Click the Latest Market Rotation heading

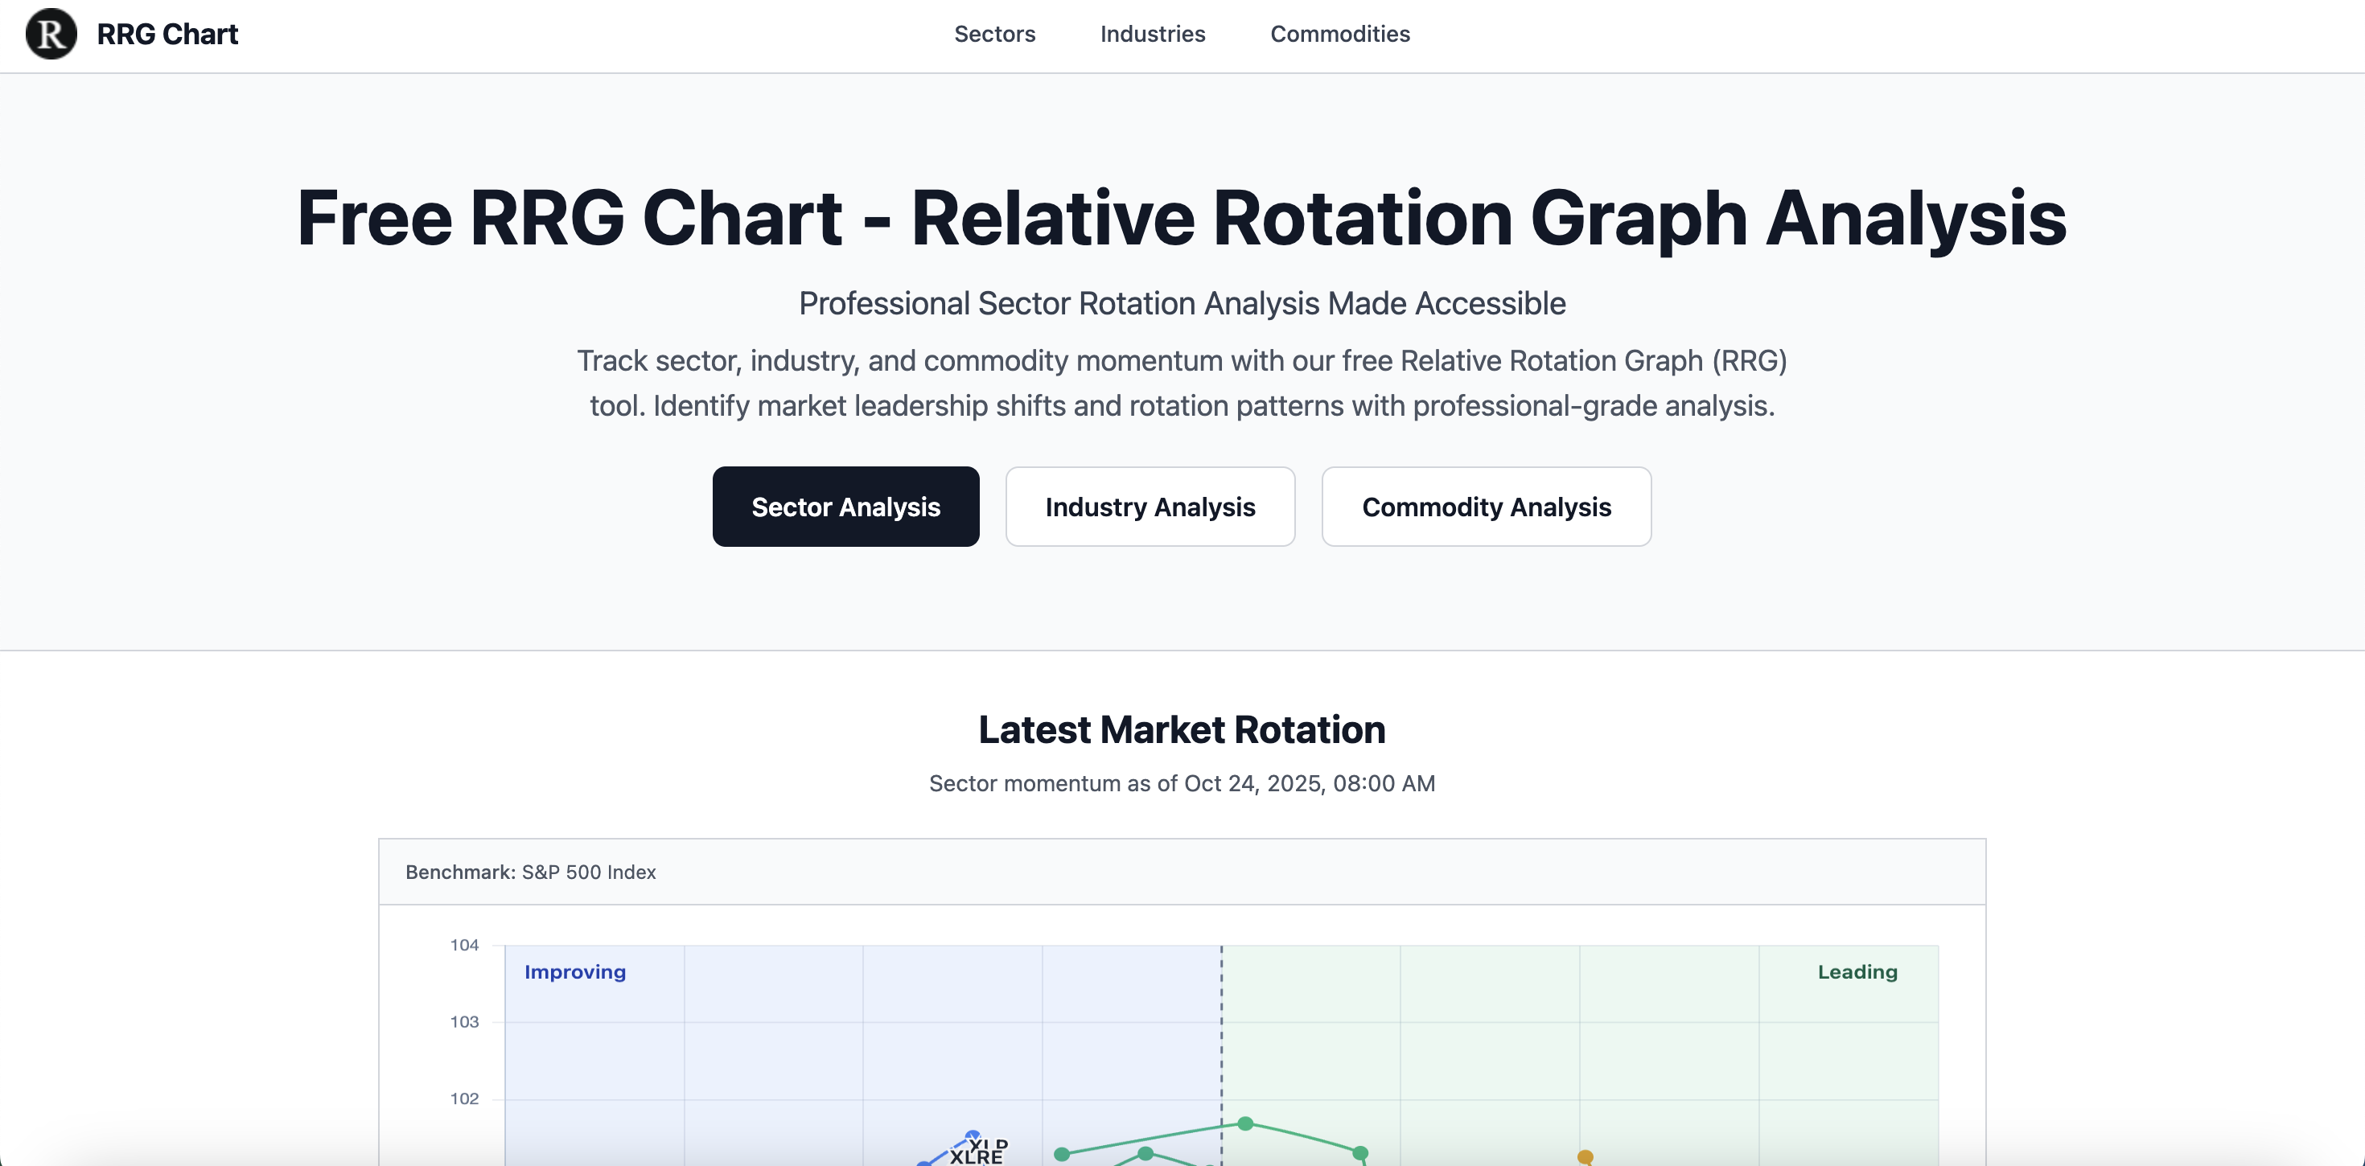click(x=1182, y=730)
